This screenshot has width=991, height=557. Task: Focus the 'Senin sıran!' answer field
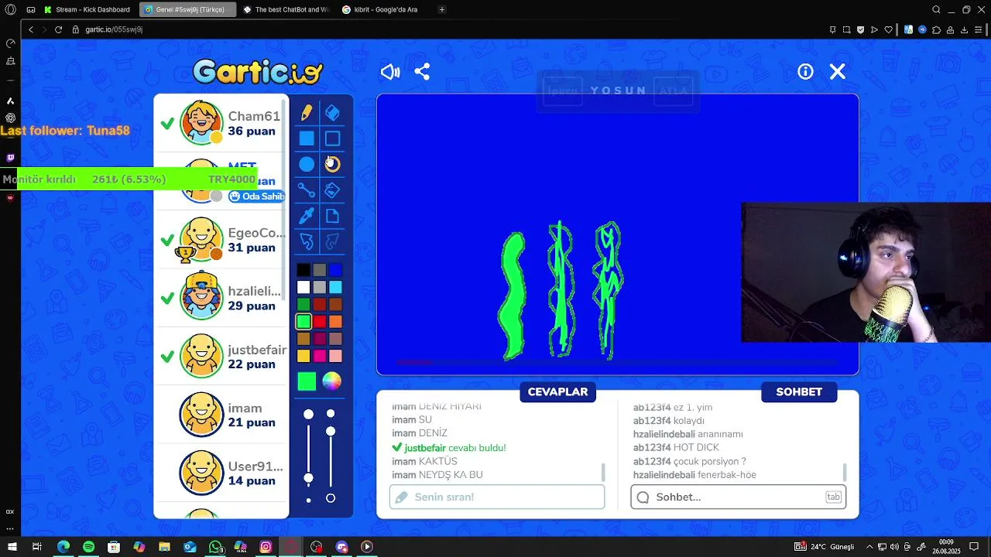click(x=497, y=497)
